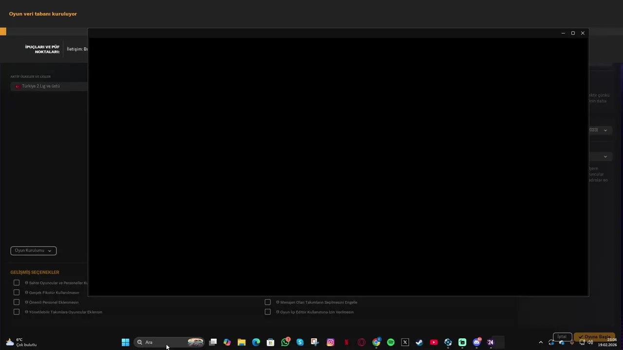Tick the Gerçek Fikstür Kullanılmasın checkbox

[x=17, y=293]
